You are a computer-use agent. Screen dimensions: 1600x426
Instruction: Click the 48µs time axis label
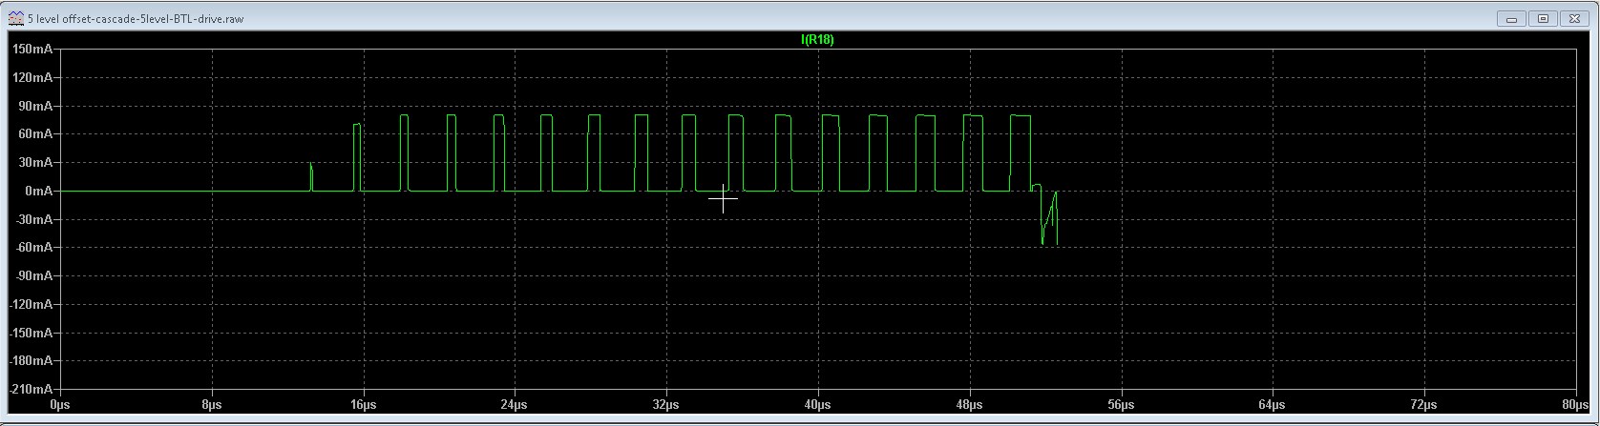coord(970,405)
